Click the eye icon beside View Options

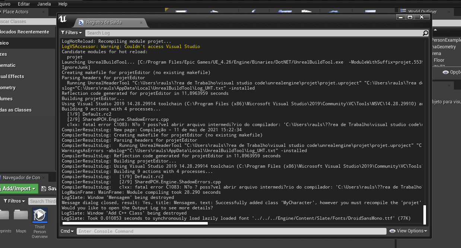coord(392,231)
